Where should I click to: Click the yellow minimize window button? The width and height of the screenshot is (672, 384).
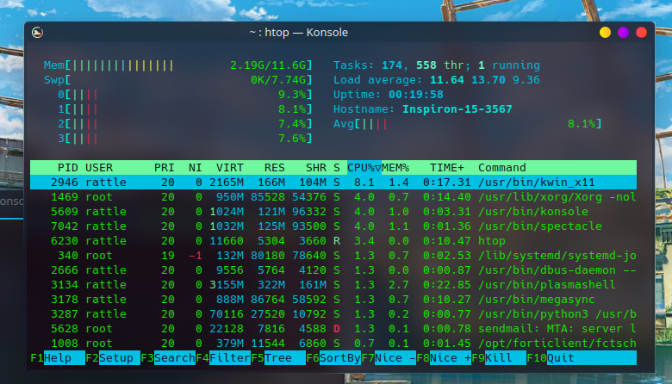pyautogui.click(x=605, y=33)
